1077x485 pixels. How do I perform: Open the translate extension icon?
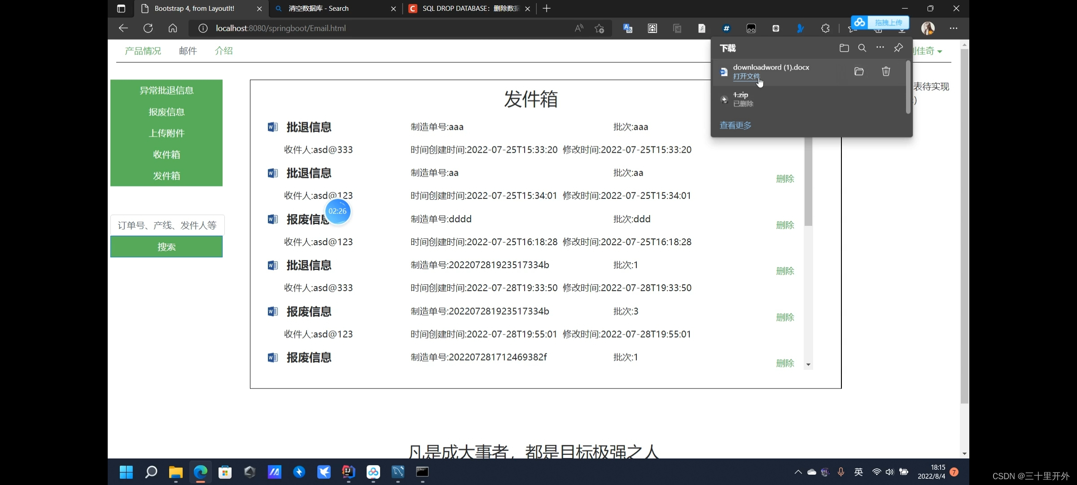[628, 28]
